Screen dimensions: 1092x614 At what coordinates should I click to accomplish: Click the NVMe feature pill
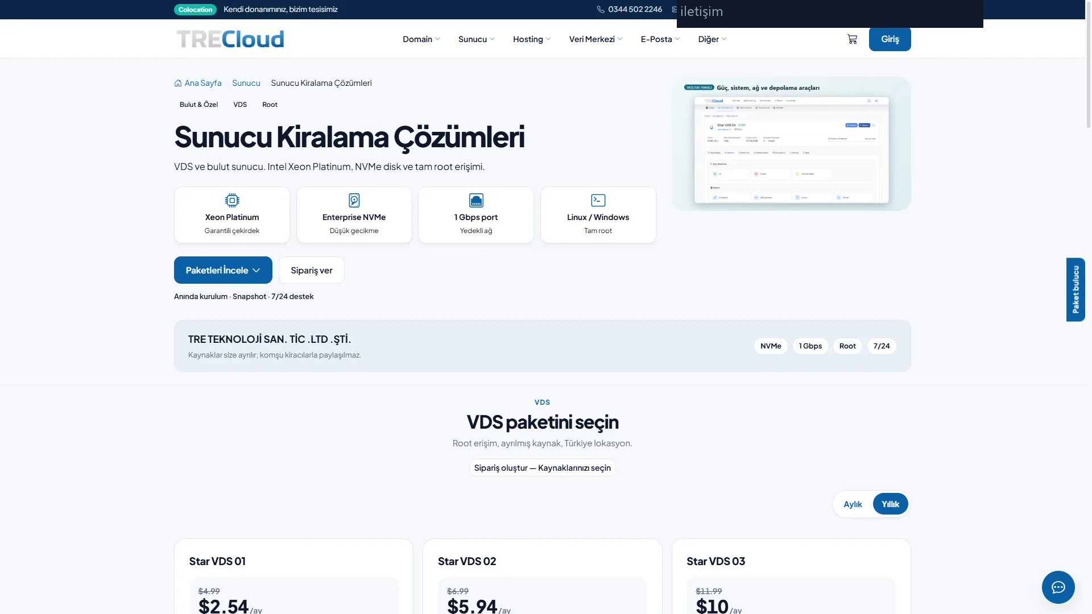pyautogui.click(x=771, y=346)
